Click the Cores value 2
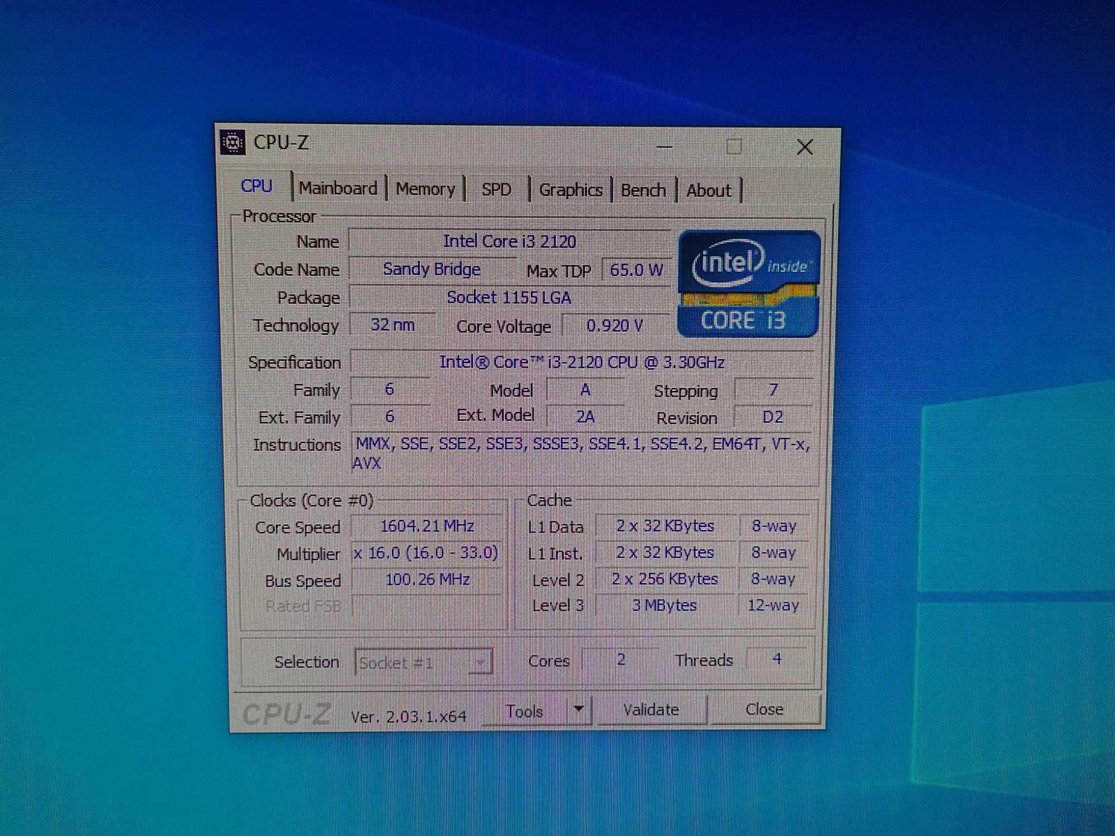 pyautogui.click(x=621, y=660)
